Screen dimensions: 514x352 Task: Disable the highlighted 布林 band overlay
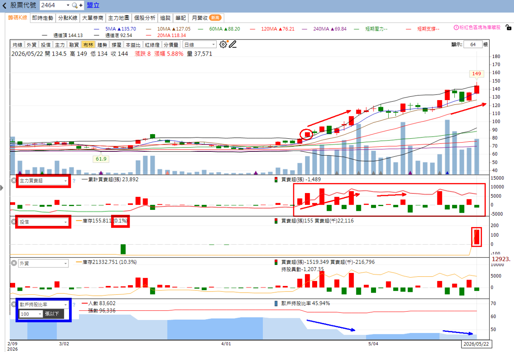(88, 45)
